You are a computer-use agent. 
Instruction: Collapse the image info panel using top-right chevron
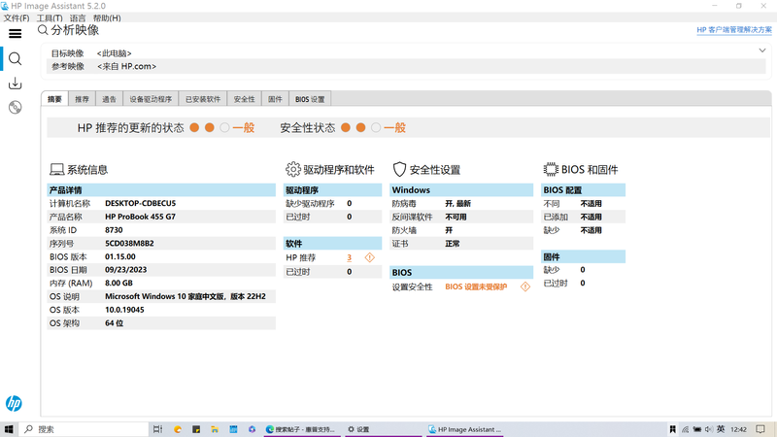[x=762, y=50]
